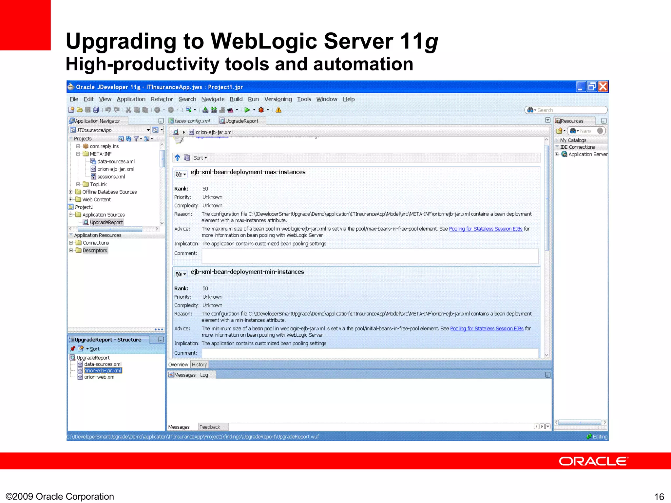Expand the Descriptors node
671x503 pixels.
[71, 251]
